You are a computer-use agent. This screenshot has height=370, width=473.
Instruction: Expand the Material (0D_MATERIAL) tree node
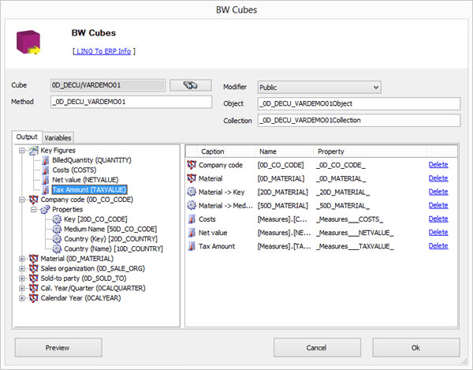point(21,258)
